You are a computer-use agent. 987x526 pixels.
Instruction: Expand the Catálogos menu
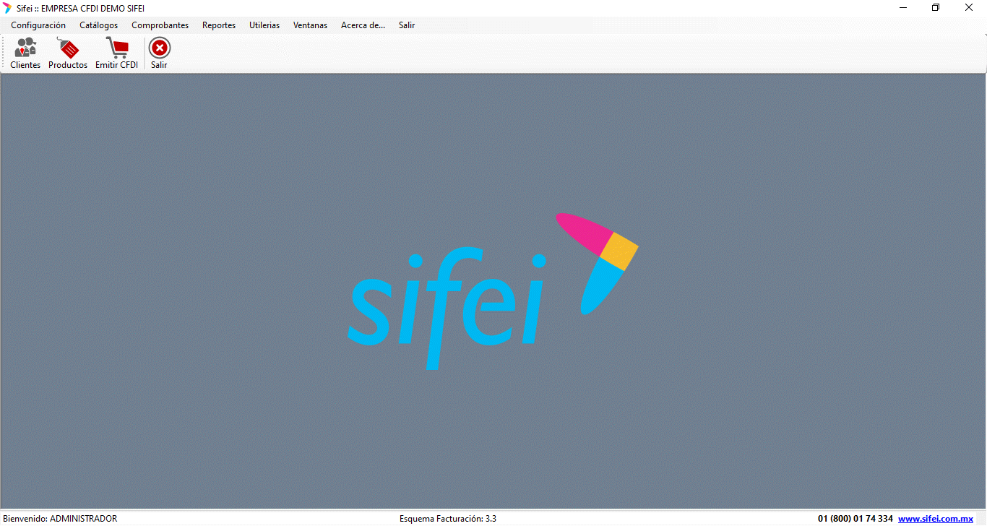click(x=98, y=25)
